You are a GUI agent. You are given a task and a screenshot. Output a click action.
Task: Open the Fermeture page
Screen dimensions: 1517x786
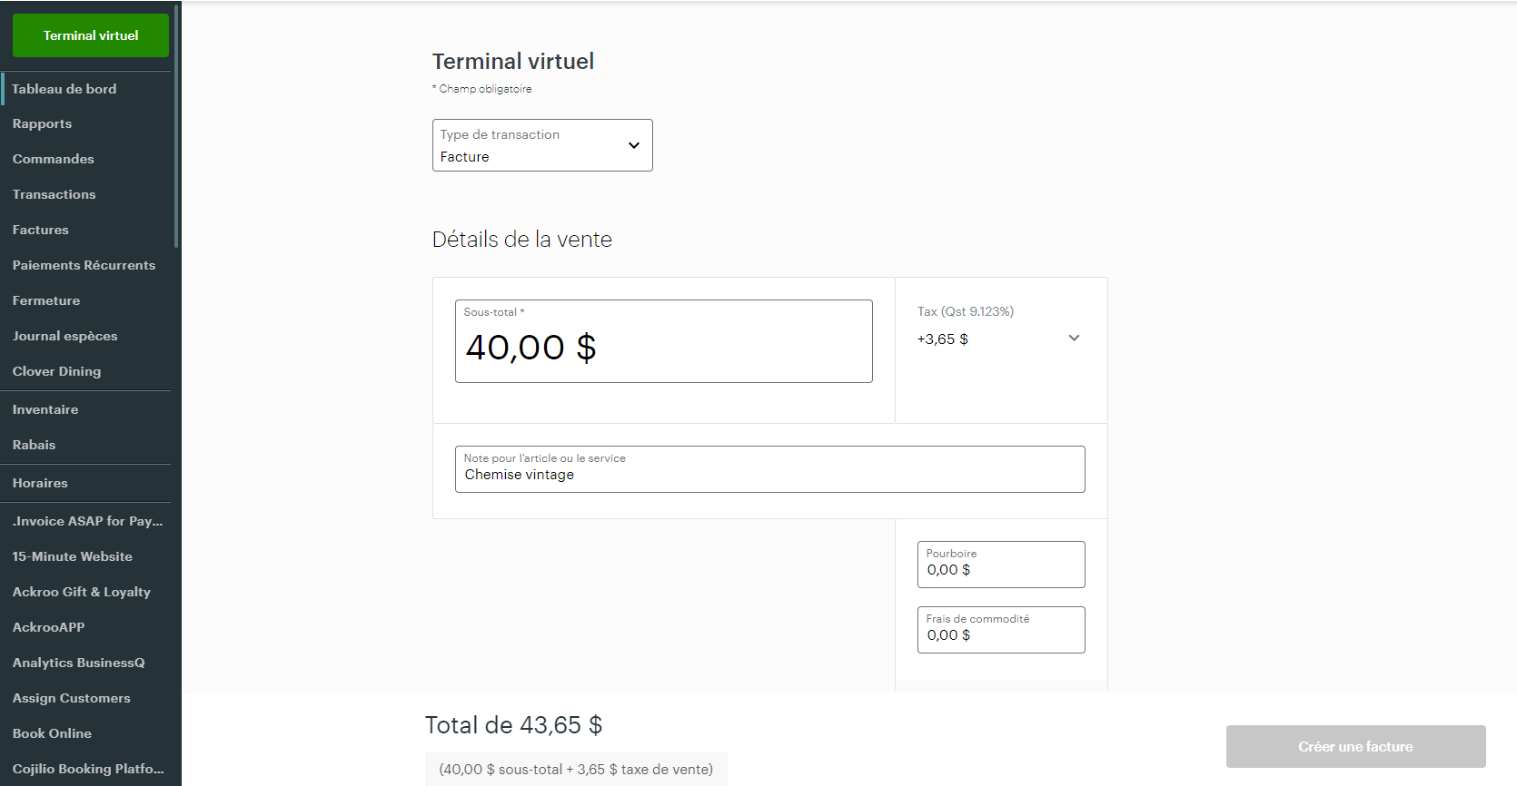[46, 300]
